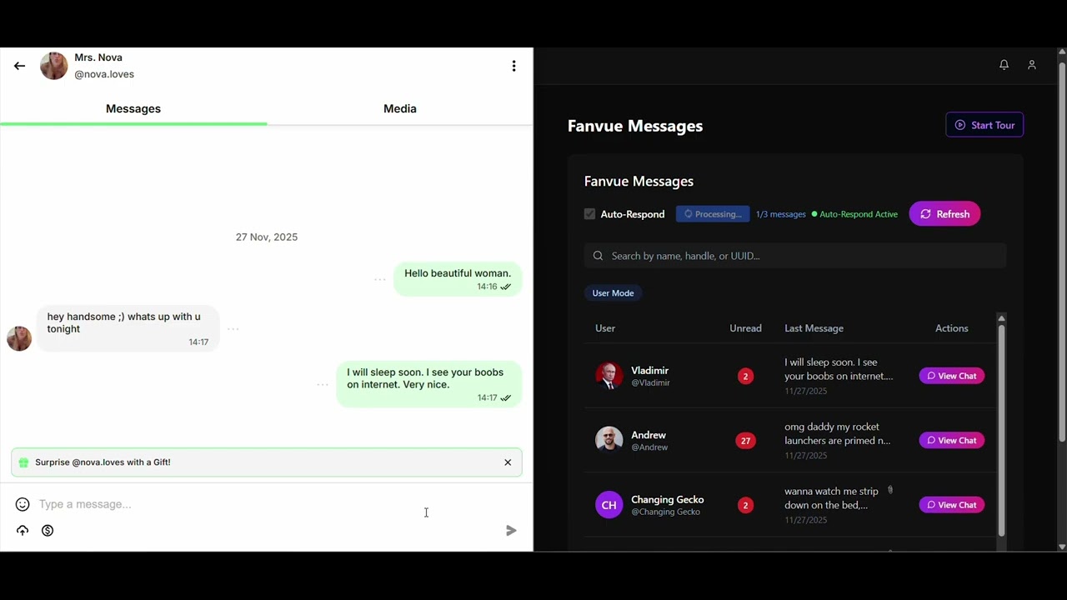Open options dots beside 'hey handsome' message
Image resolution: width=1067 pixels, height=600 pixels.
pos(233,329)
